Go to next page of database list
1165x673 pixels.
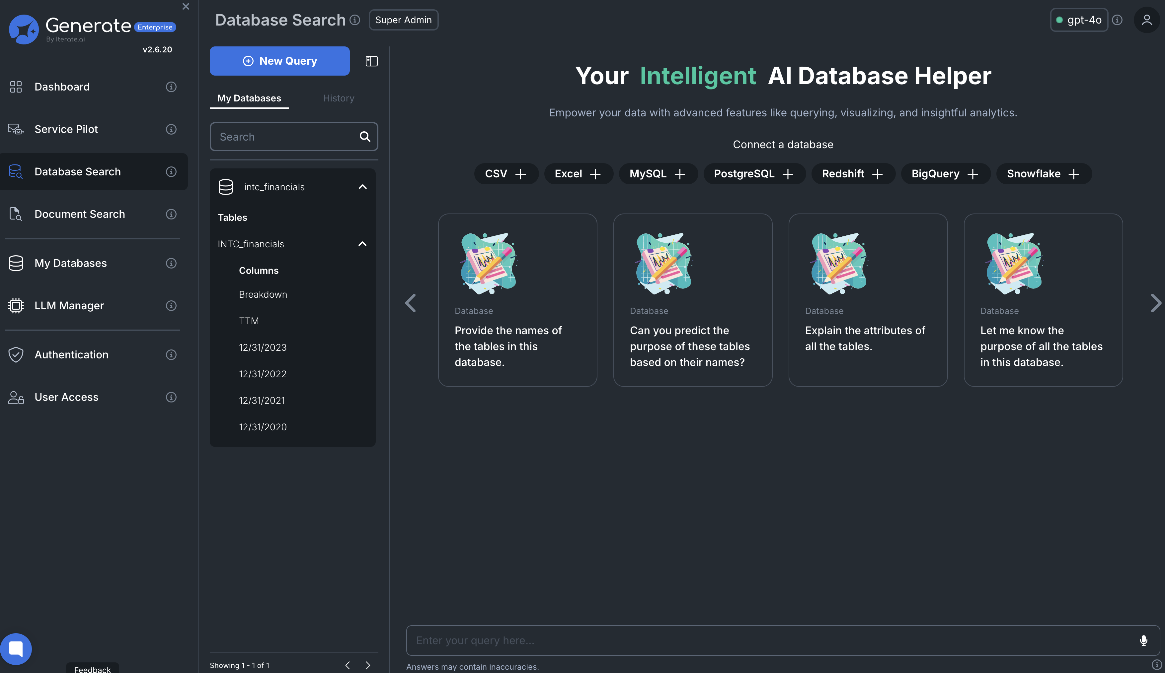(x=368, y=666)
